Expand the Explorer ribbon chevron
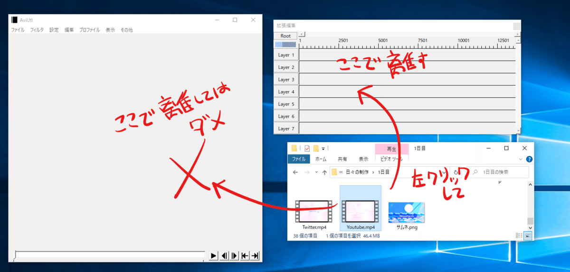Screen dimensions: 570x272 tap(522, 159)
